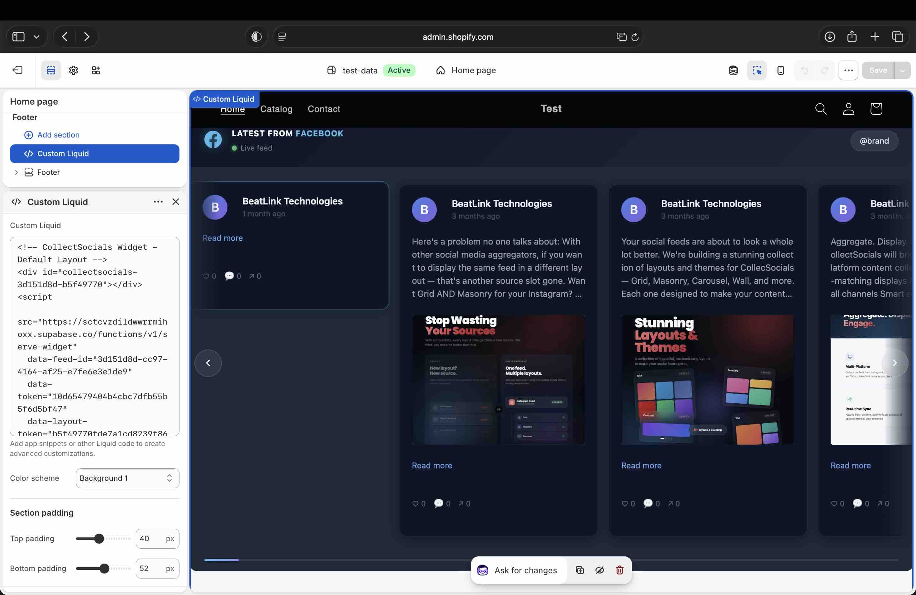
Task: Click the carousel progress bar
Action: (x=551, y=560)
